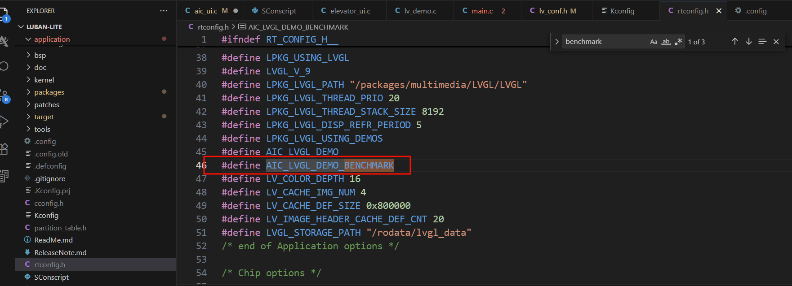
Task: Switch to the aic_ui.c tab
Action: pos(211,11)
